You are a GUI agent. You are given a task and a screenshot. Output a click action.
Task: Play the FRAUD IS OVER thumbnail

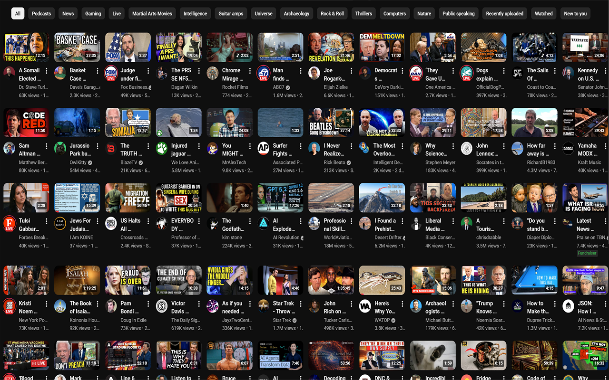[128, 281]
